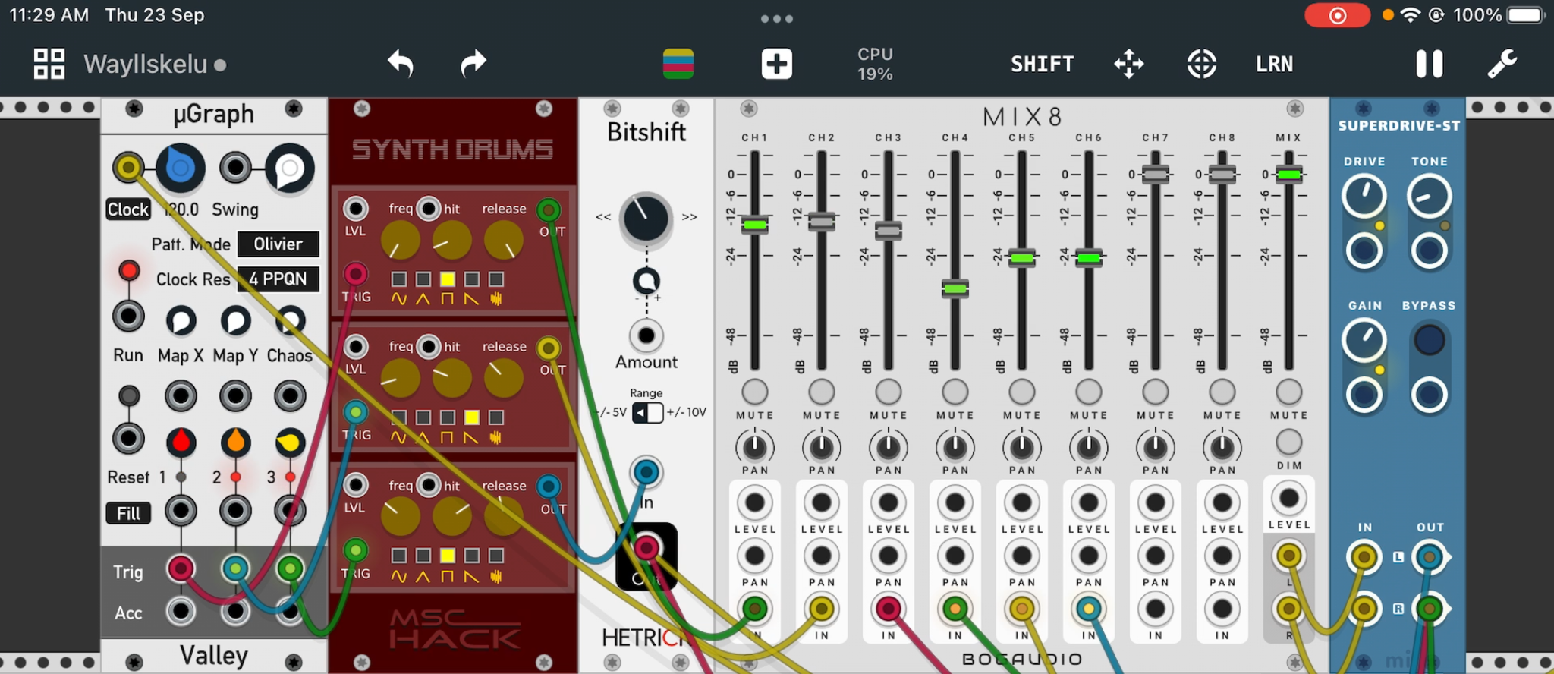Click the MIX master fader handle
The width and height of the screenshot is (1554, 674).
[x=1288, y=175]
